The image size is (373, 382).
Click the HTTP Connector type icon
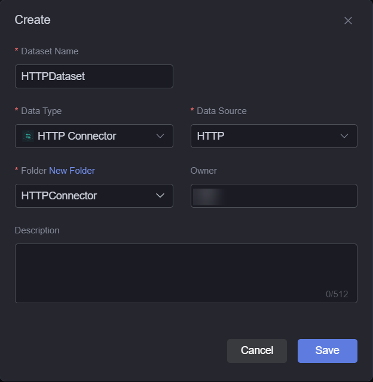(28, 136)
